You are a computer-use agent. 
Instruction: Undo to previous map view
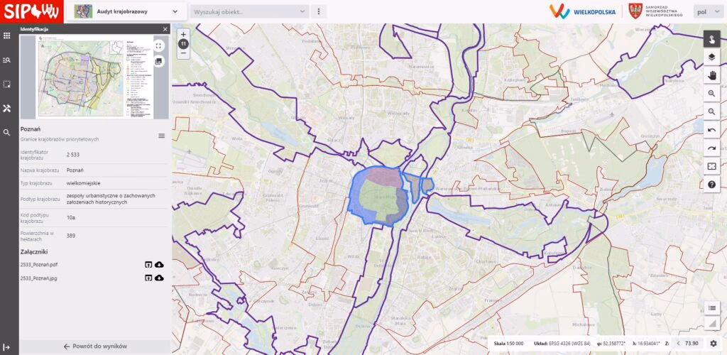click(x=711, y=130)
